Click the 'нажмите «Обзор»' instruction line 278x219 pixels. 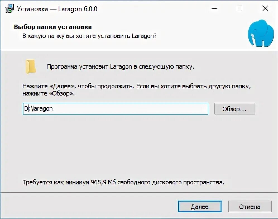pos(49,94)
